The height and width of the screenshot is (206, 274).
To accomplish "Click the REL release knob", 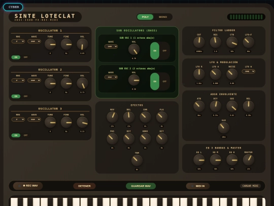I will (x=248, y=106).
